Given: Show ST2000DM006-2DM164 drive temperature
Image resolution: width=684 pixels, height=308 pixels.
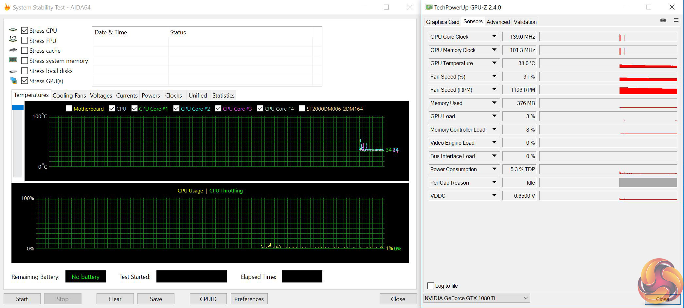Looking at the screenshot, I should click(x=302, y=108).
